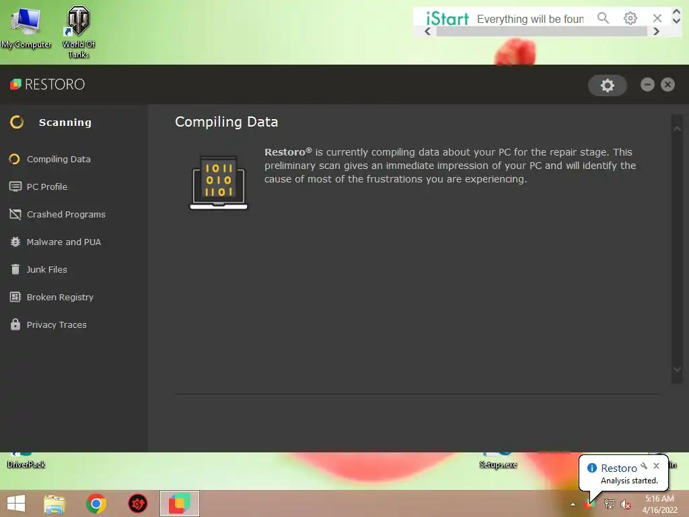Open Crashed Programs section
This screenshot has width=689, height=517.
pos(66,215)
